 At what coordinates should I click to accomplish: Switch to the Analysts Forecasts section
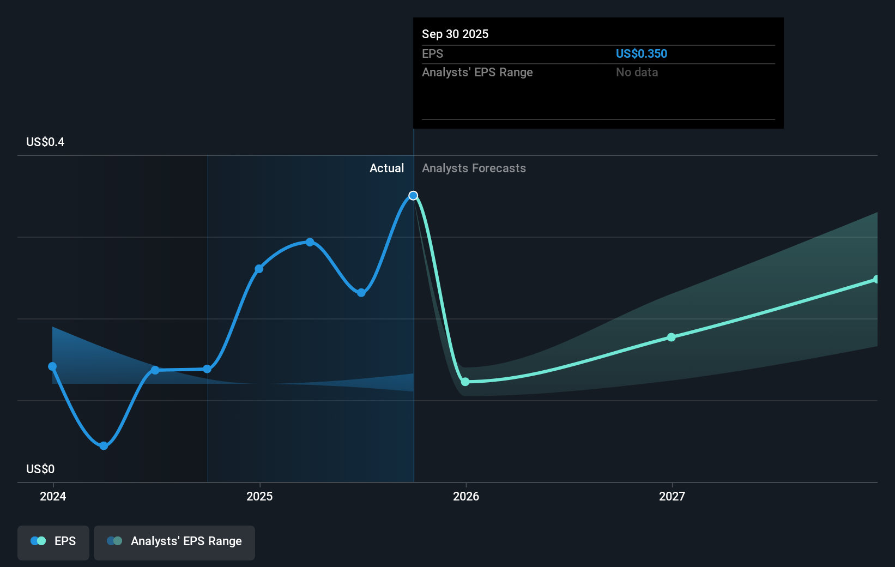click(x=474, y=168)
